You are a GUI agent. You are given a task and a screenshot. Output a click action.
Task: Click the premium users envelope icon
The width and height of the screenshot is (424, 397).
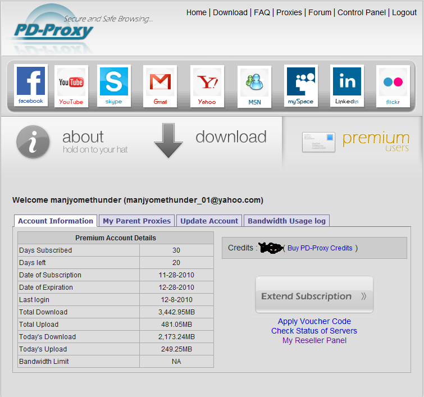tap(318, 142)
